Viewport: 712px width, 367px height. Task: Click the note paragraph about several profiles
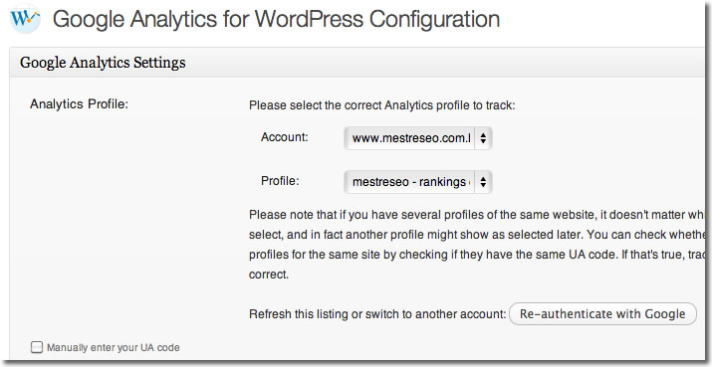click(x=476, y=245)
